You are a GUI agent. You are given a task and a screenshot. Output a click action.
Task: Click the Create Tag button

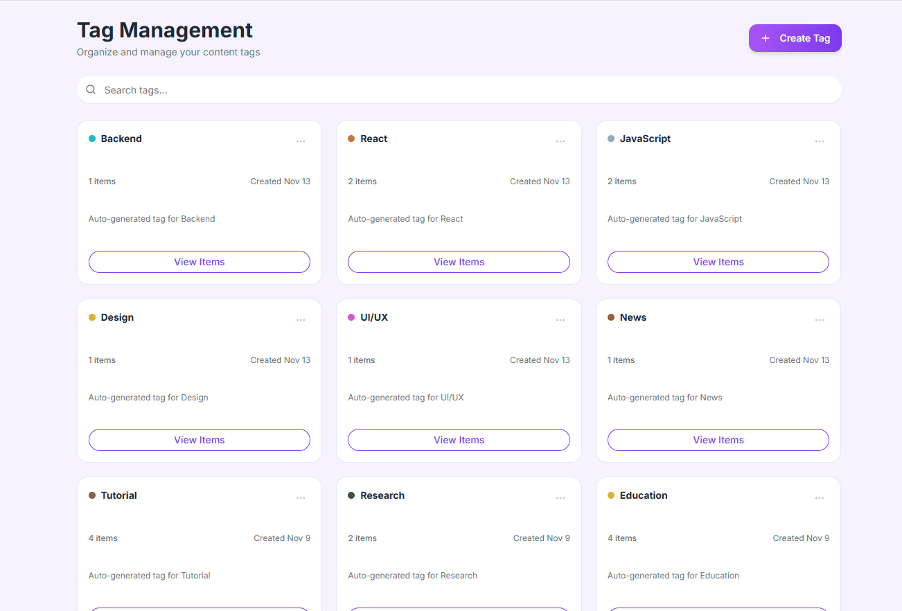coord(795,38)
